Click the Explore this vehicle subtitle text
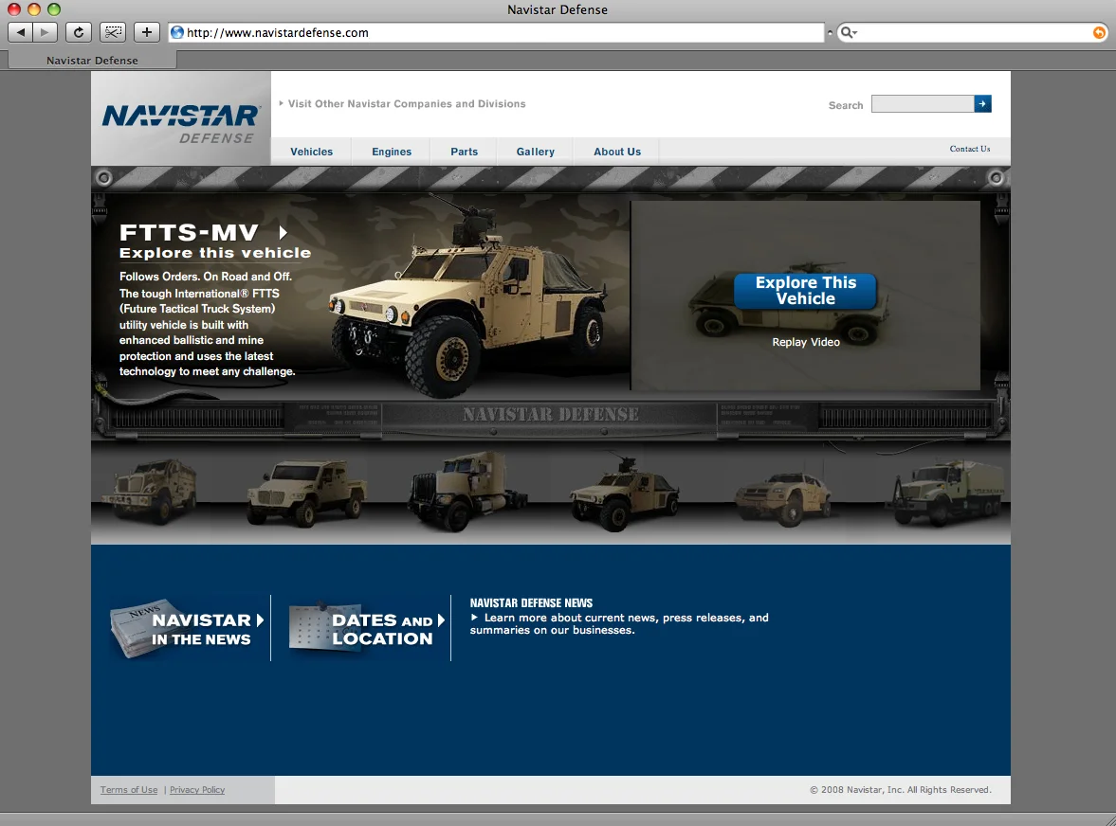 point(215,253)
